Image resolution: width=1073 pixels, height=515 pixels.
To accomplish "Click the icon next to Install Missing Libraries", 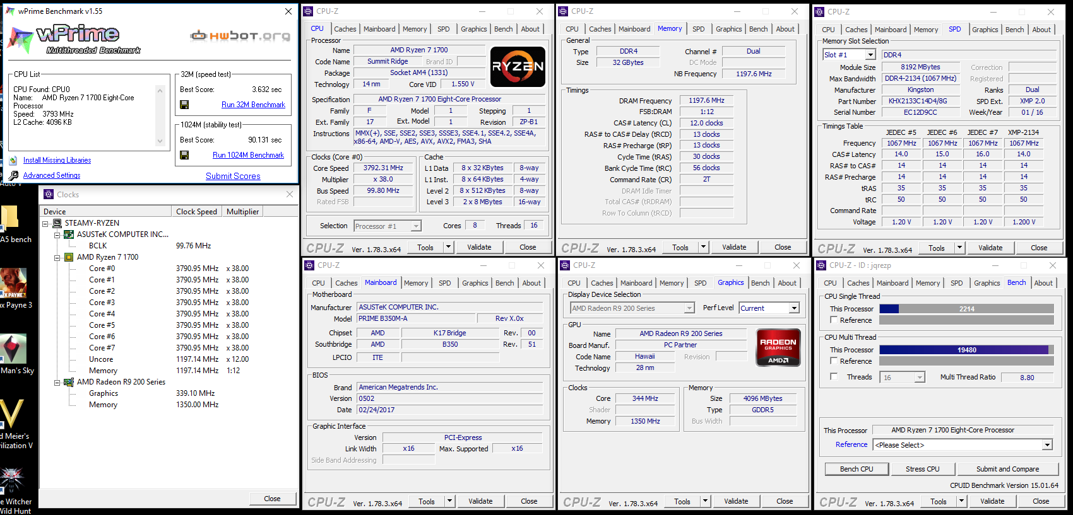I will (x=13, y=160).
